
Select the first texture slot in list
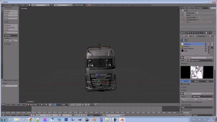coord(194,44)
